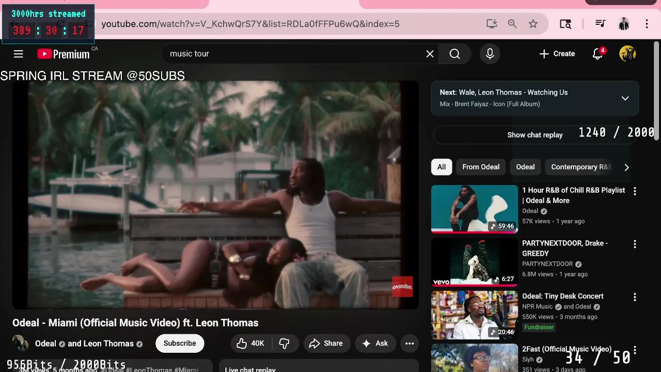Open Chrome three-dot menu
The image size is (661, 372).
[647, 24]
